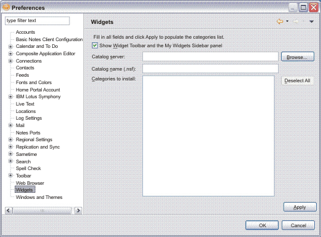Expand the IBM Lotus Symphony node
Viewport: 321px width, 237px height.
pyautogui.click(x=10, y=96)
